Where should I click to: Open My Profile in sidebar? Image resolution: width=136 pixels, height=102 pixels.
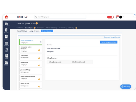coord(6,30)
